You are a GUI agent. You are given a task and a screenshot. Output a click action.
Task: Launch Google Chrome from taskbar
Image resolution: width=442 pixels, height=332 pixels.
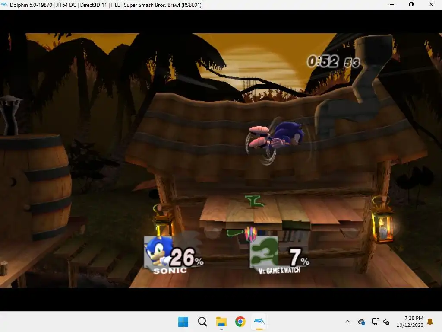pyautogui.click(x=240, y=322)
